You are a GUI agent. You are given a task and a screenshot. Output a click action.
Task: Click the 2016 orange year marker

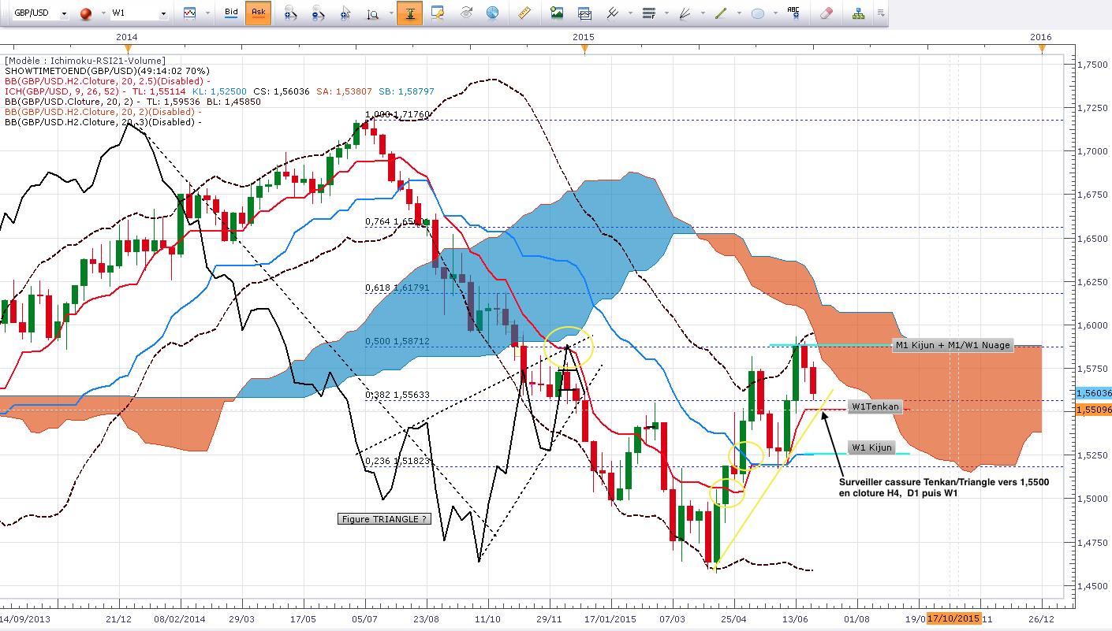1042,49
